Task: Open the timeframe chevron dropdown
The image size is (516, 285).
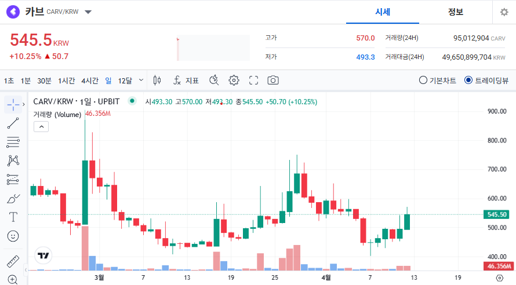Action: point(141,80)
